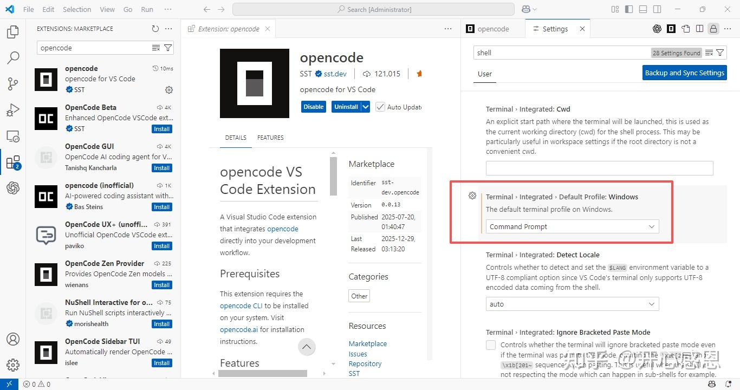Go back with the navigation arrow
This screenshot has width=740, height=390.
207,9
